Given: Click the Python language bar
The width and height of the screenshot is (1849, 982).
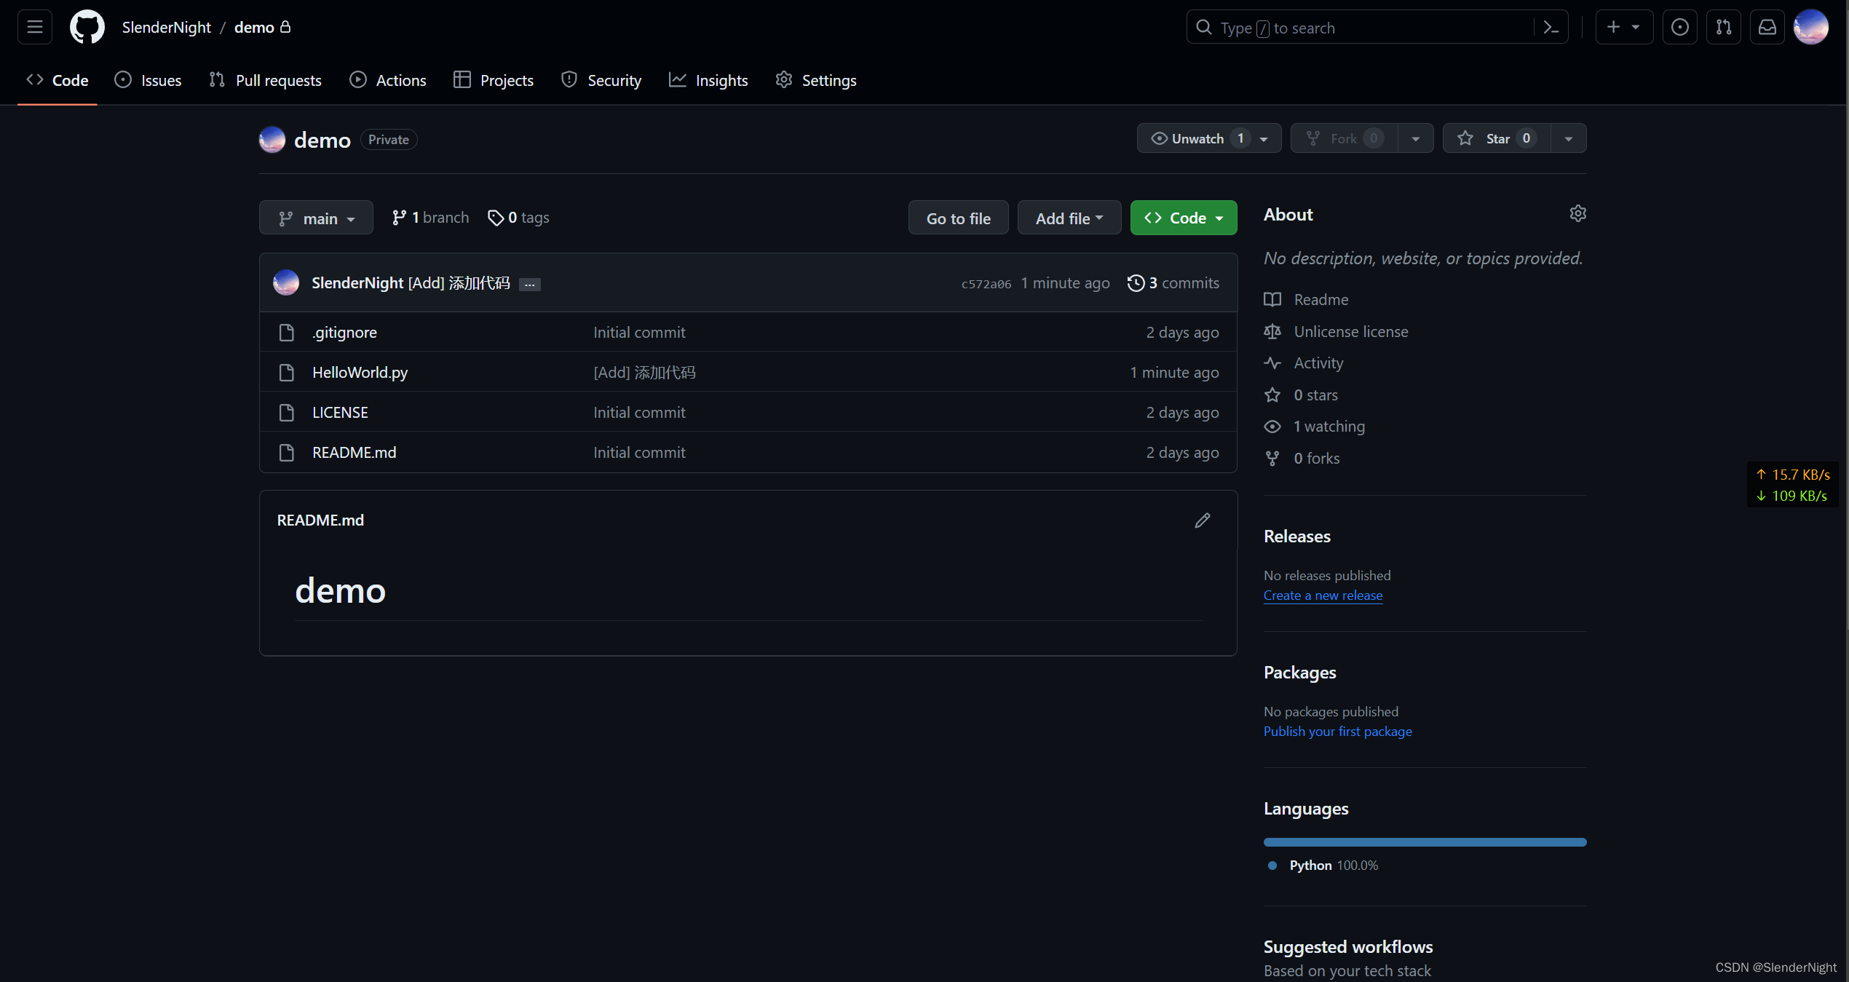Looking at the screenshot, I should 1425,842.
